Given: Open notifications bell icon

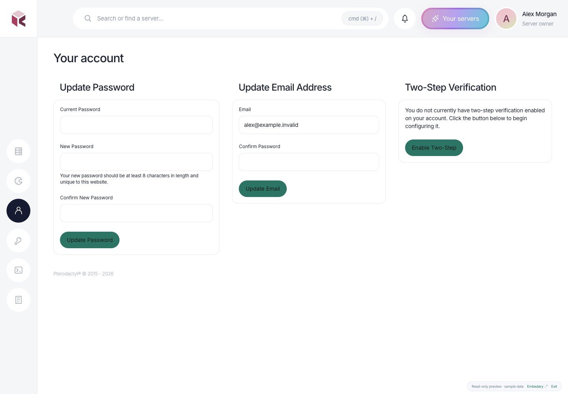Looking at the screenshot, I should (x=405, y=19).
